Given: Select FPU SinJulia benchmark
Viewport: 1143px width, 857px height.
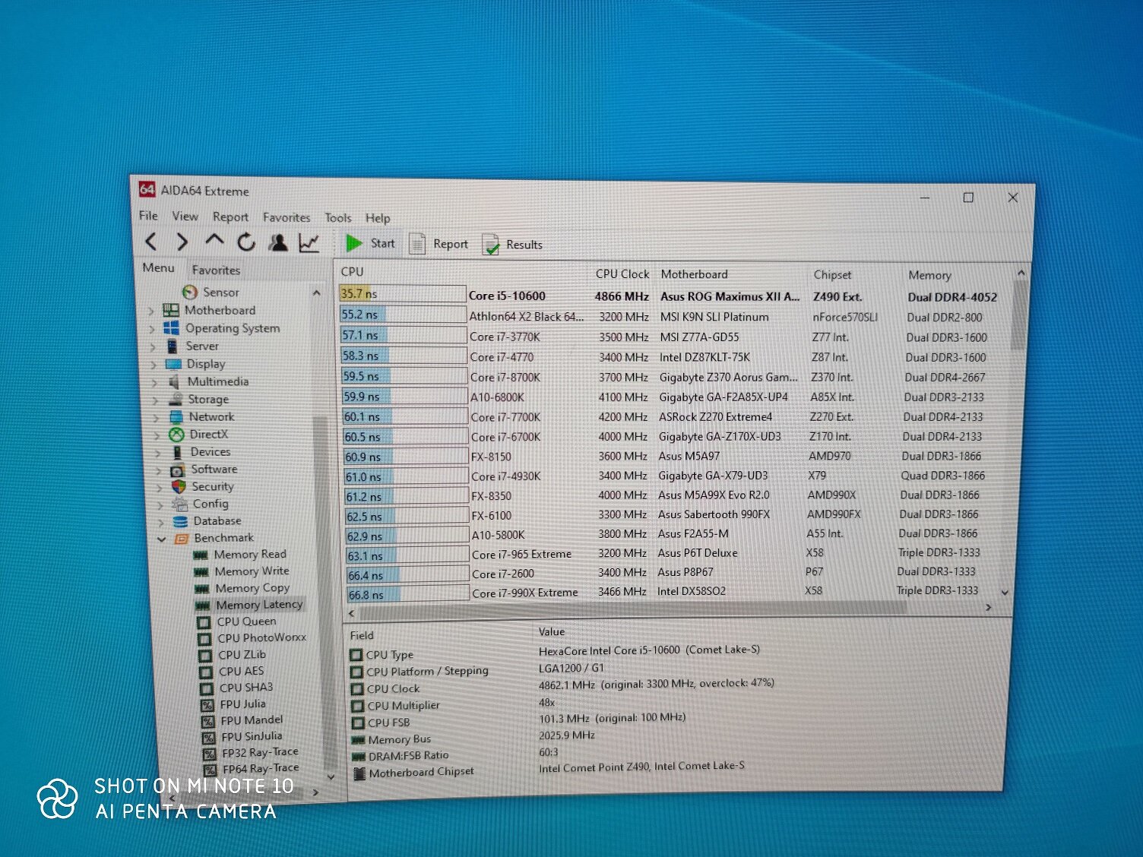Looking at the screenshot, I should (x=242, y=736).
